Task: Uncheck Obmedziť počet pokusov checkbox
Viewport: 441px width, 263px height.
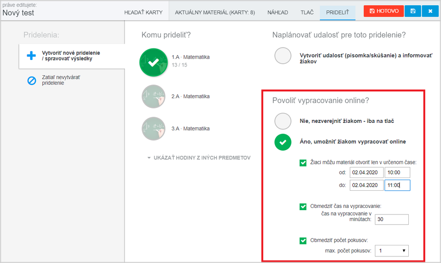Action: click(x=303, y=241)
